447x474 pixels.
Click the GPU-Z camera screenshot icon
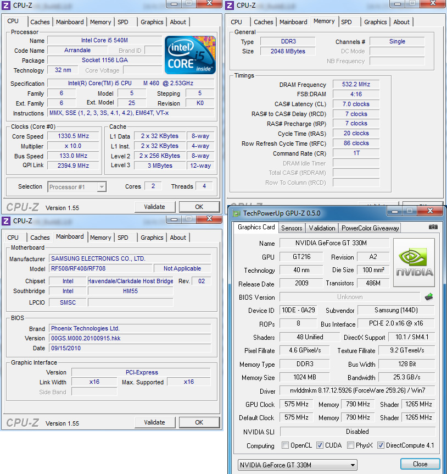coord(433,227)
